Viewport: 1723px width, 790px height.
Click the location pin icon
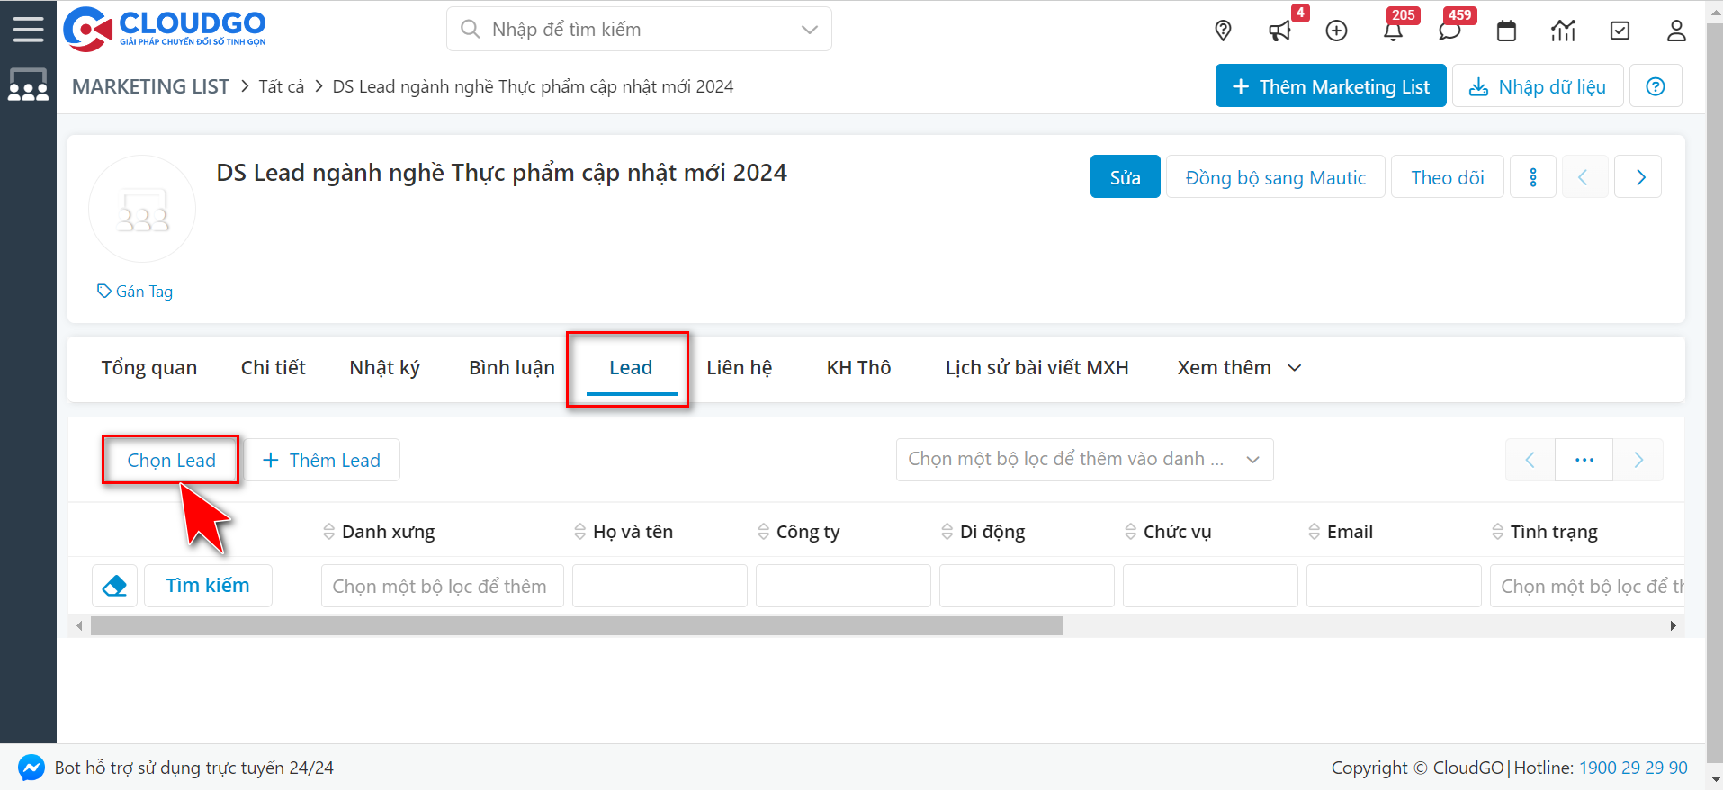click(1223, 31)
